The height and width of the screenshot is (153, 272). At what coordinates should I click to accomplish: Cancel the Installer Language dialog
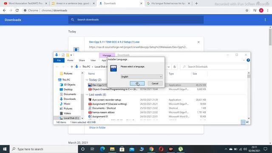(x=155, y=83)
